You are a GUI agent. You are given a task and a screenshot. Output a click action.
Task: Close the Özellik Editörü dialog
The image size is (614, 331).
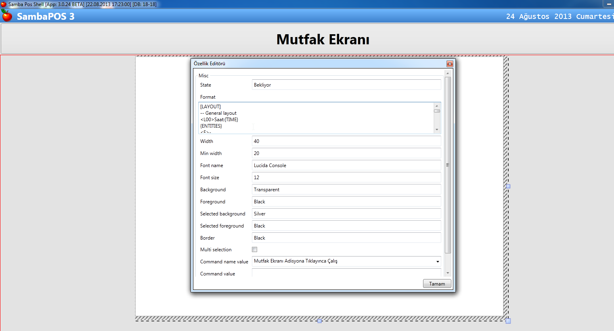click(x=449, y=64)
